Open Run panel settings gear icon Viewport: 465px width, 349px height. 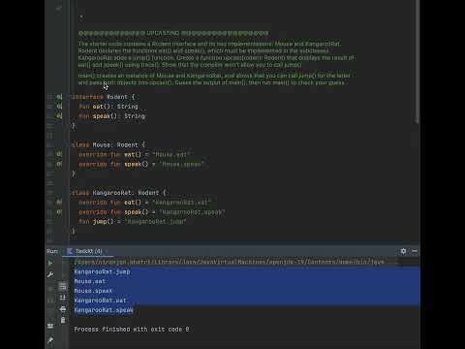[x=403, y=251]
